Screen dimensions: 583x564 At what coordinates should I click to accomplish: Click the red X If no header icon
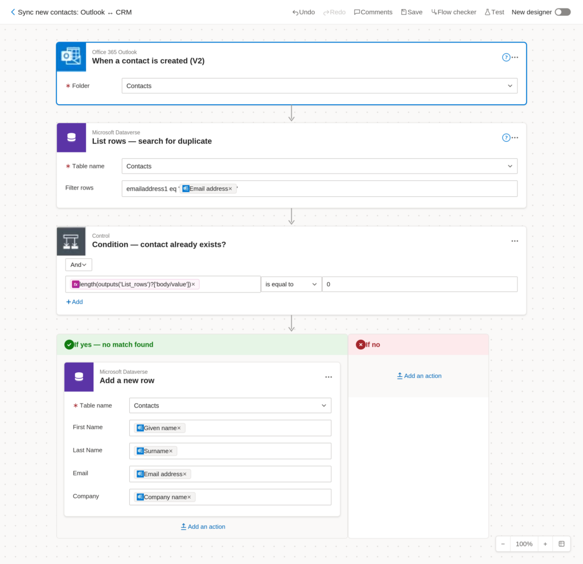(360, 345)
